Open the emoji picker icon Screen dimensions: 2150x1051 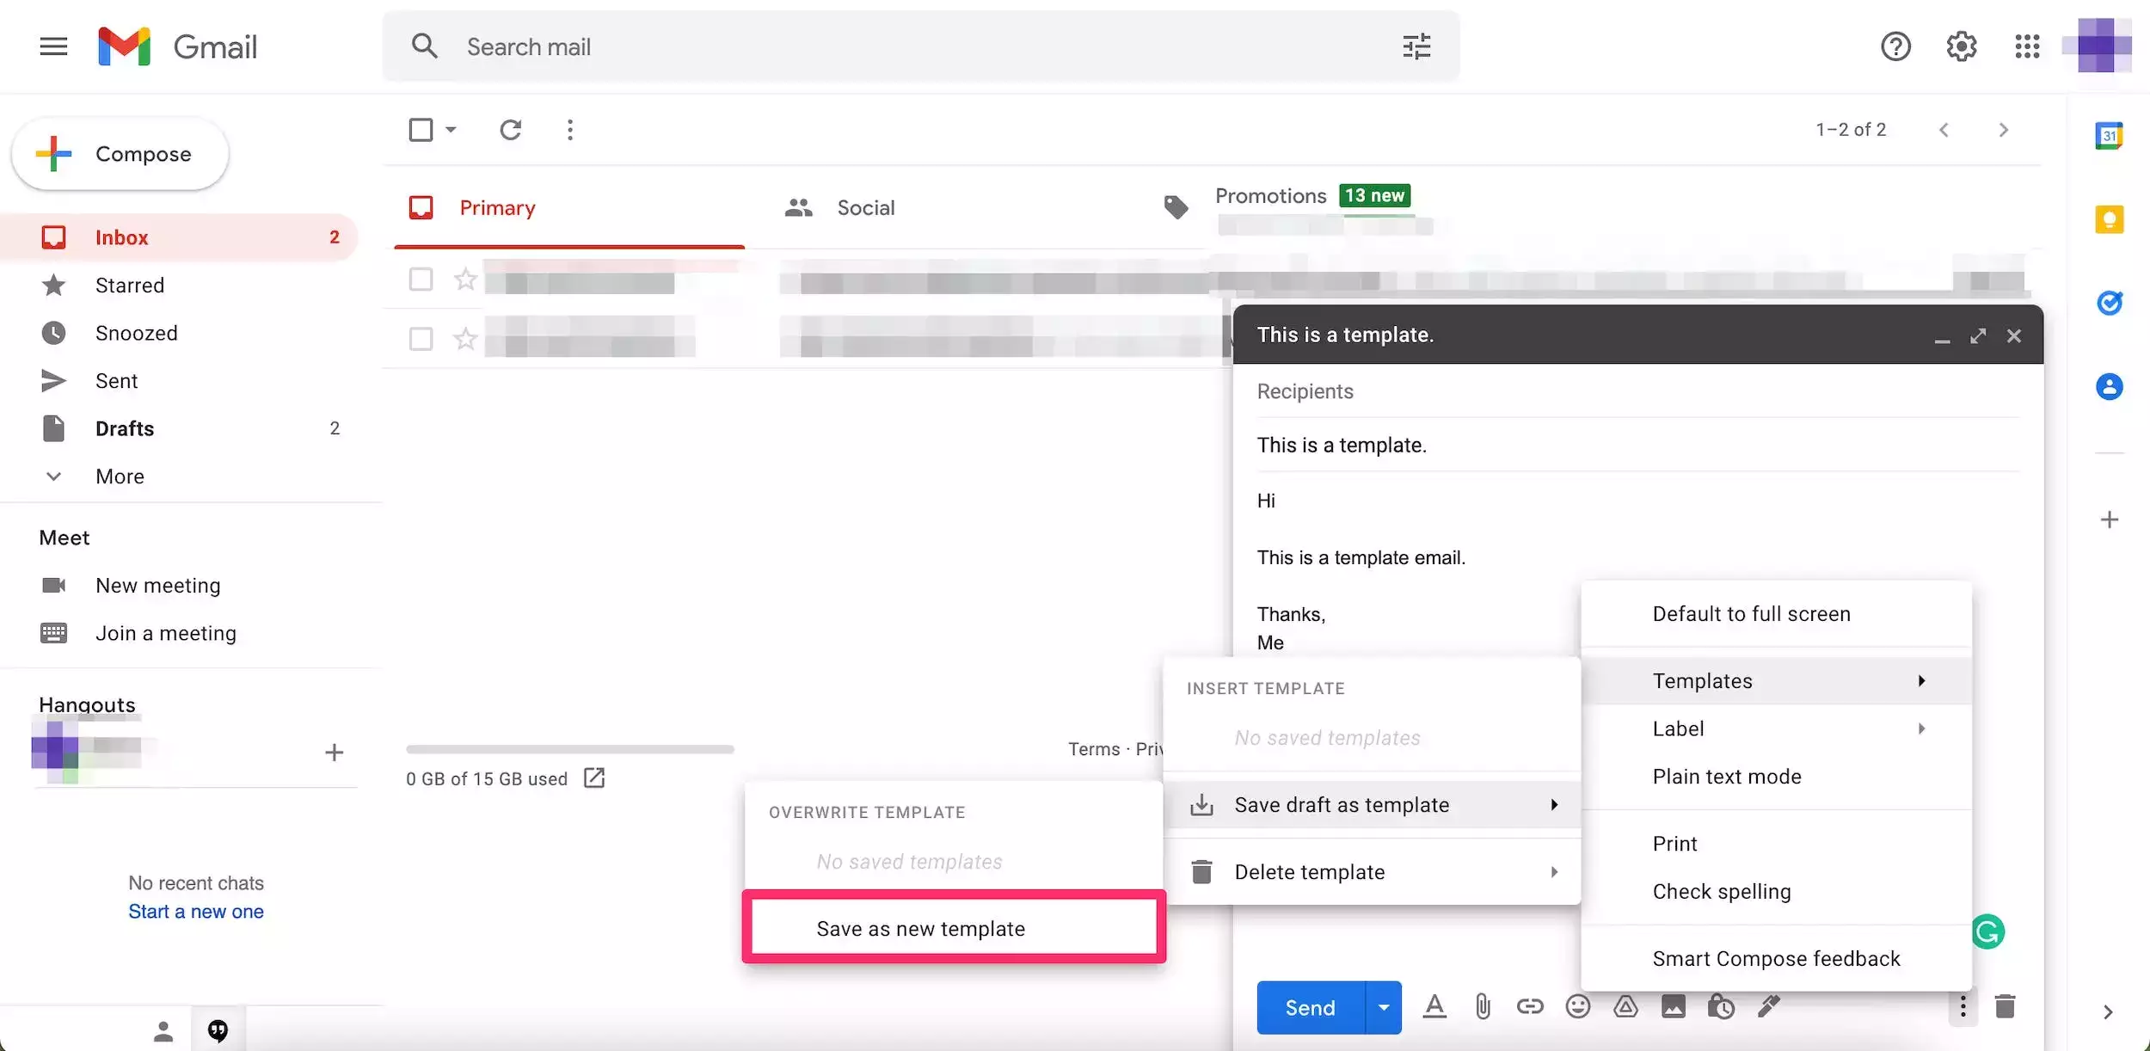(1578, 1006)
